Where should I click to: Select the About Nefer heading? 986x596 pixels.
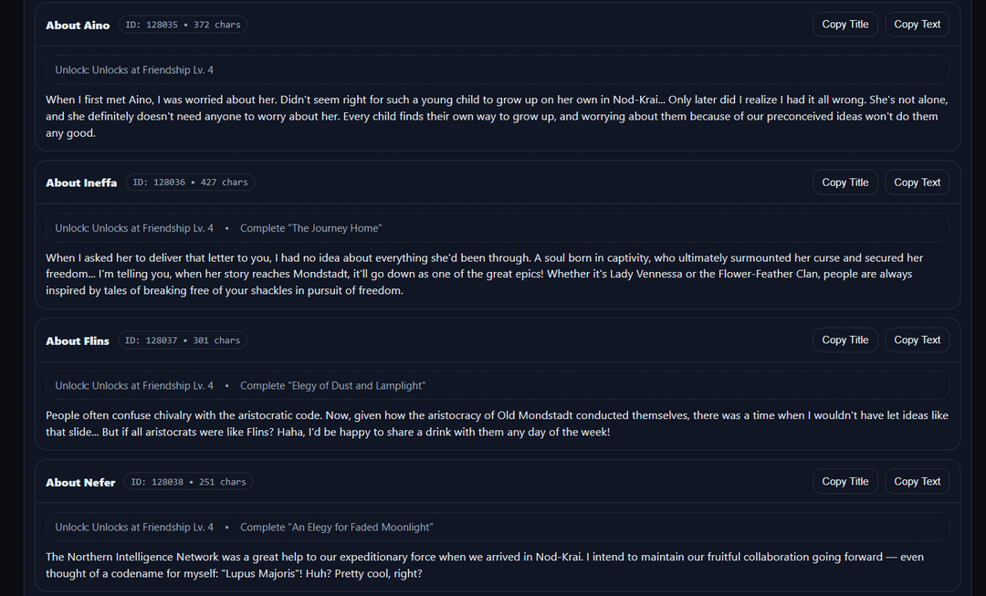click(80, 483)
